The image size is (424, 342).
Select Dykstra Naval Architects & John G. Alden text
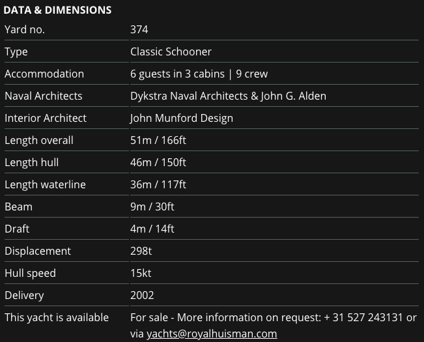[x=228, y=96]
